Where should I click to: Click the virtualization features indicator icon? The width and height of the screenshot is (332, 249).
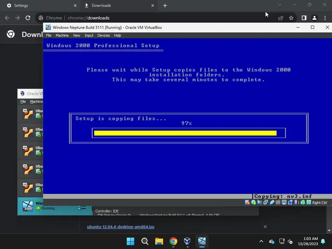point(296,202)
